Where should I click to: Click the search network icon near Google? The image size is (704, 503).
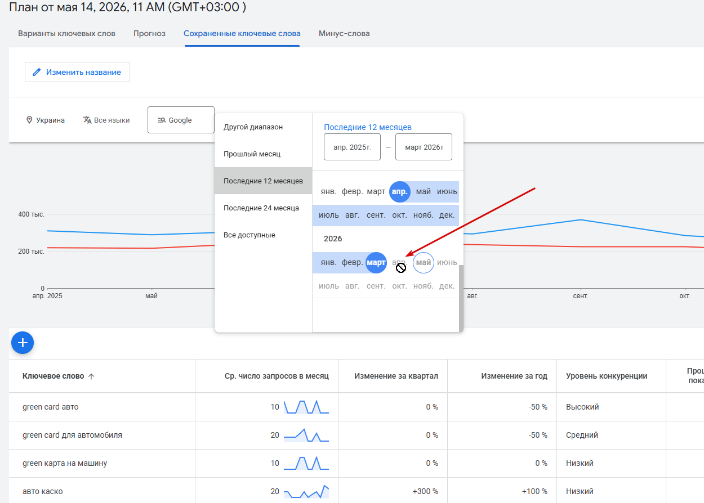pos(162,120)
